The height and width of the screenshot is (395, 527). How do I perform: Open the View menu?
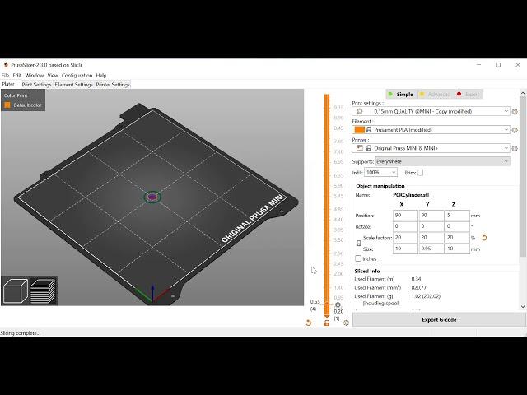coord(53,75)
